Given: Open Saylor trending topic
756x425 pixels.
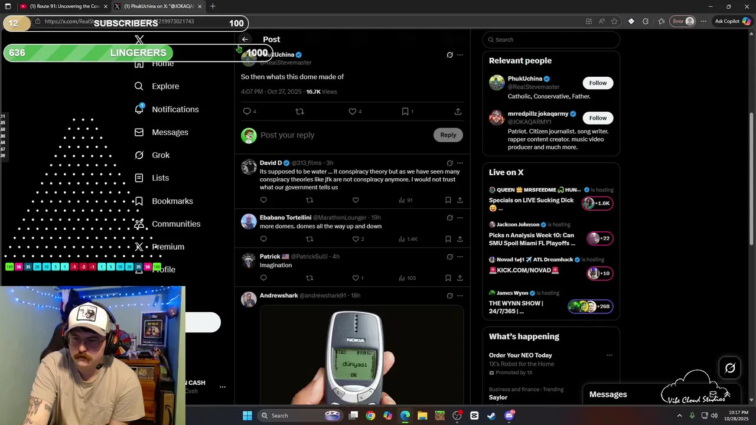Looking at the screenshot, I should (x=498, y=398).
